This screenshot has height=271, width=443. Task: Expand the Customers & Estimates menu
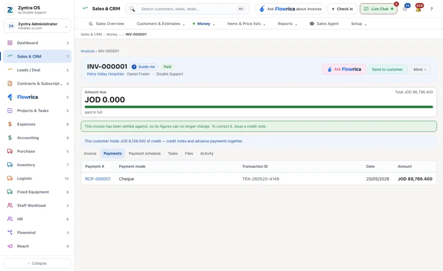coord(184,24)
